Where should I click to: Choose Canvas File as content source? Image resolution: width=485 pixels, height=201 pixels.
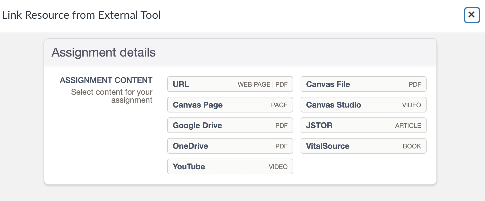363,84
